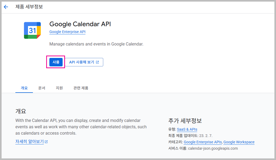Select the 개요 tab

pyautogui.click(x=24, y=88)
